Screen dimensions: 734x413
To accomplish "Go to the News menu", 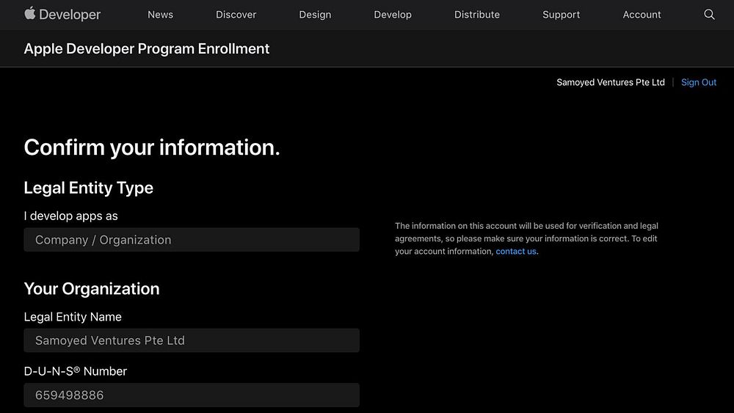I will [x=160, y=15].
